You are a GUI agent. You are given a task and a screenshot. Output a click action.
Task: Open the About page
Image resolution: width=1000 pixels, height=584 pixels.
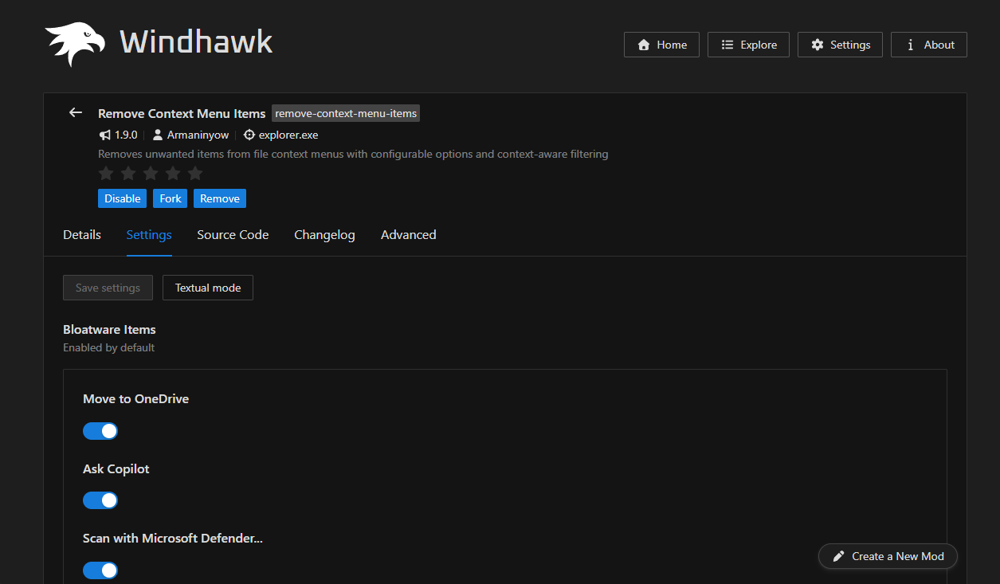[929, 45]
